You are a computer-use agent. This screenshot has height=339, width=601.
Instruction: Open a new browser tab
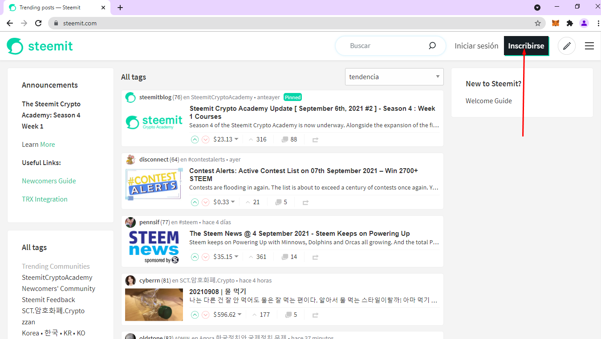point(120,8)
